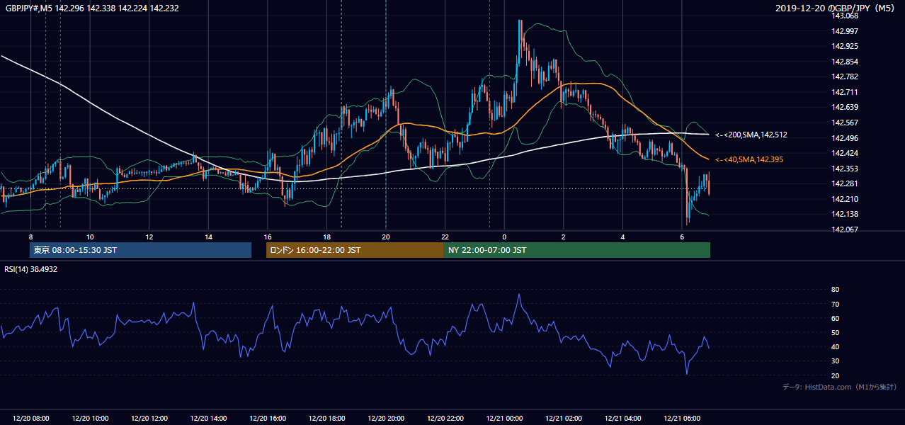
Task: Click the 142.424 price axis label
Action: pyautogui.click(x=844, y=153)
